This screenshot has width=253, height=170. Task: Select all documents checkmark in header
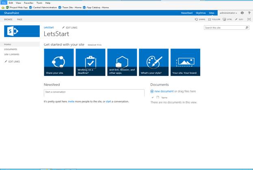point(152,97)
